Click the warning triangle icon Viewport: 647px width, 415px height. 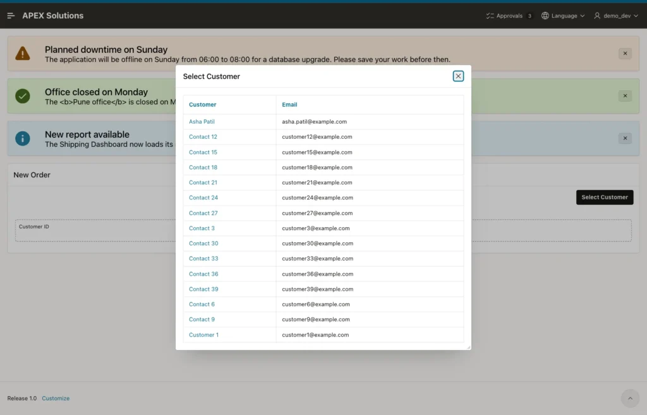(x=23, y=54)
